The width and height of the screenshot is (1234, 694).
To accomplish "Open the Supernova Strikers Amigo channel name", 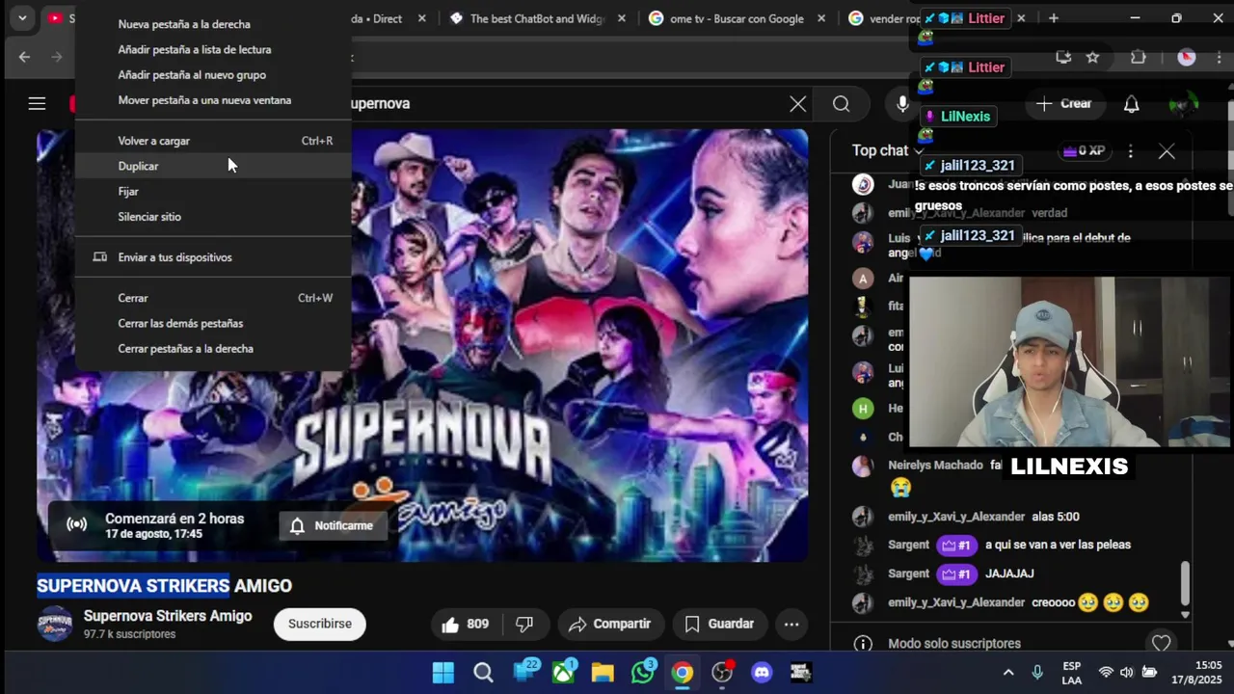I will pos(168,616).
